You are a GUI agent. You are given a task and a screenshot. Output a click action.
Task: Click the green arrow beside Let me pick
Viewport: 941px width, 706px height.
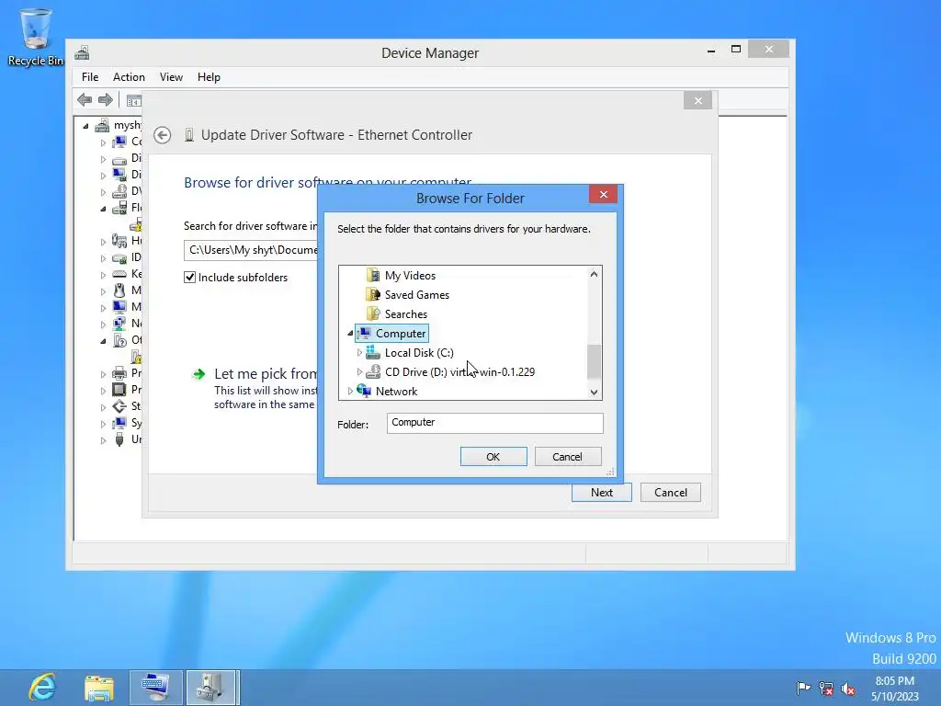pyautogui.click(x=198, y=375)
